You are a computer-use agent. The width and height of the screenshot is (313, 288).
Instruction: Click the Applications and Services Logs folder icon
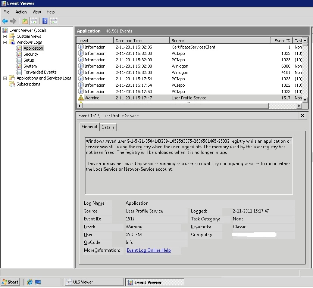pyautogui.click(x=12, y=78)
